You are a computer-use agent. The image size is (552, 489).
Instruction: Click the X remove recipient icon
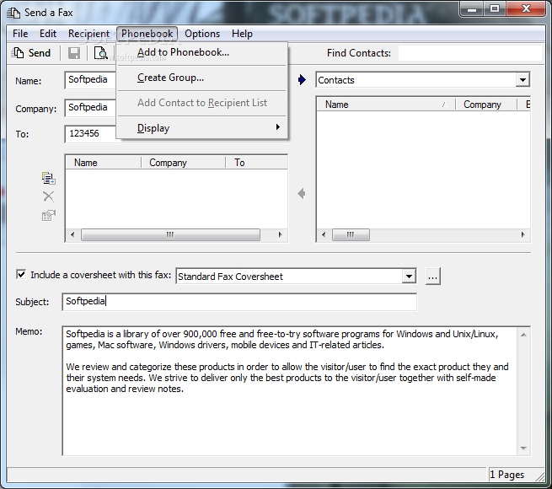(x=49, y=196)
